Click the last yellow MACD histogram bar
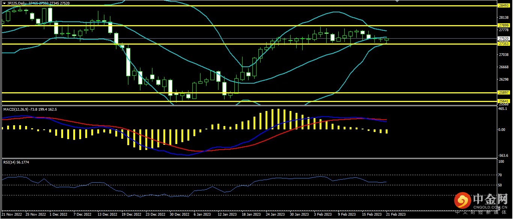This screenshot has height=219, width=513. point(387,131)
